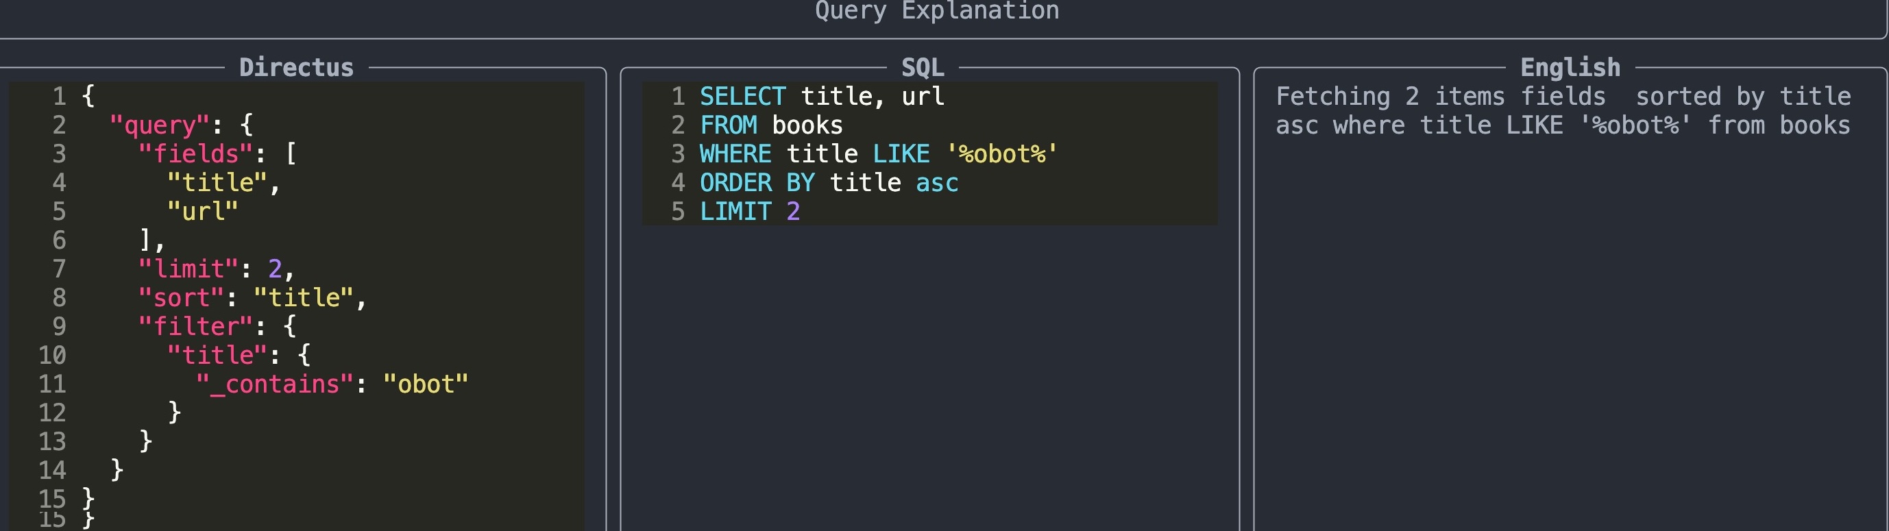Viewport: 1889px width, 531px height.
Task: Click the ORDER BY keyword
Action: 757,183
